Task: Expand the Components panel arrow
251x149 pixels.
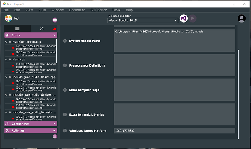Action: tap(55, 124)
